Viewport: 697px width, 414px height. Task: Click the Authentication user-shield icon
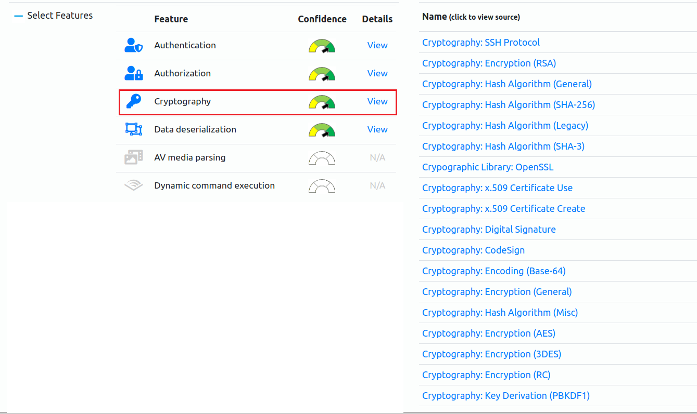(x=133, y=46)
